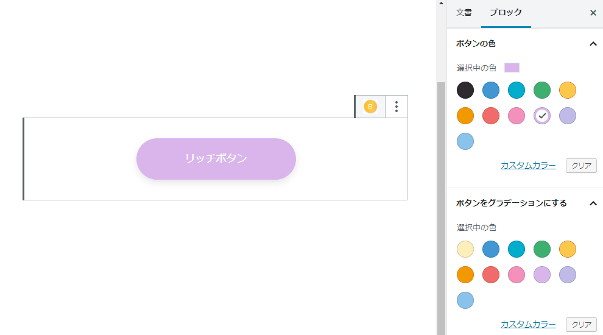Select the pink gradient color swatch
Viewport: 603px width, 335px height.
[x=516, y=275]
